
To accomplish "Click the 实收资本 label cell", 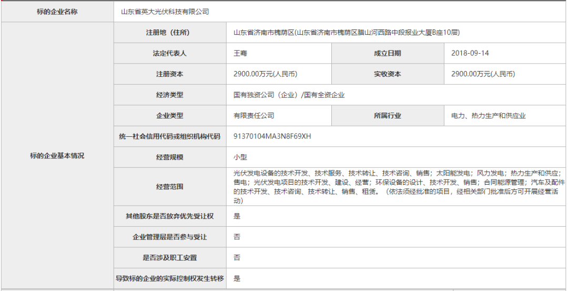I will (387, 74).
